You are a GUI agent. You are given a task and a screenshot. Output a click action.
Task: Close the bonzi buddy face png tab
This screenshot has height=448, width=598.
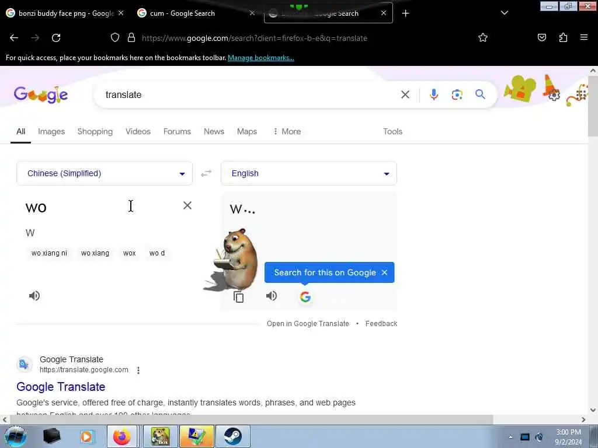coord(121,13)
